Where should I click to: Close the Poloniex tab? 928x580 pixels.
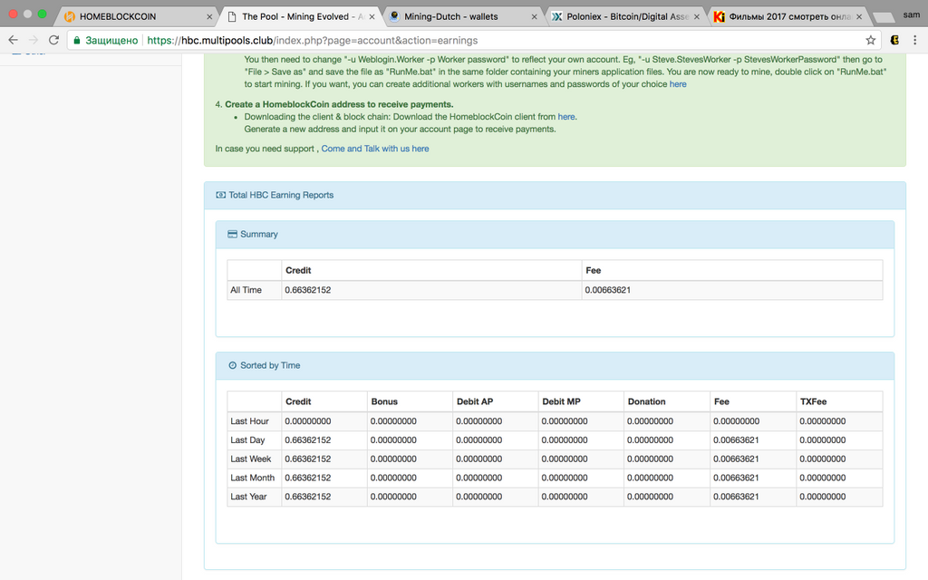696,16
